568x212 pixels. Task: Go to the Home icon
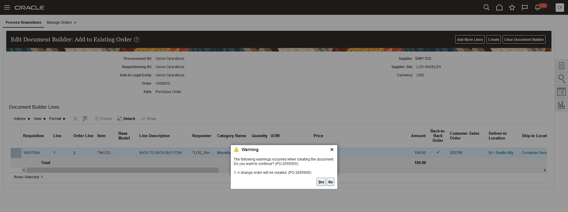[x=499, y=7]
